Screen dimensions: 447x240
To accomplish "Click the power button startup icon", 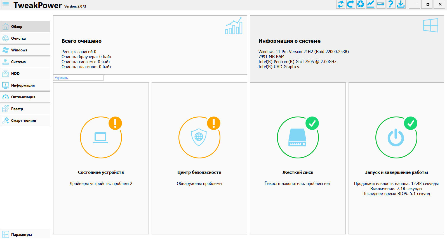I will [x=396, y=137].
